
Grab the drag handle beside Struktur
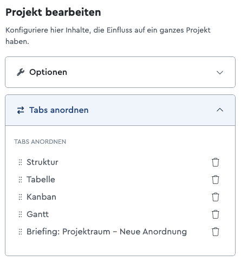20,162
